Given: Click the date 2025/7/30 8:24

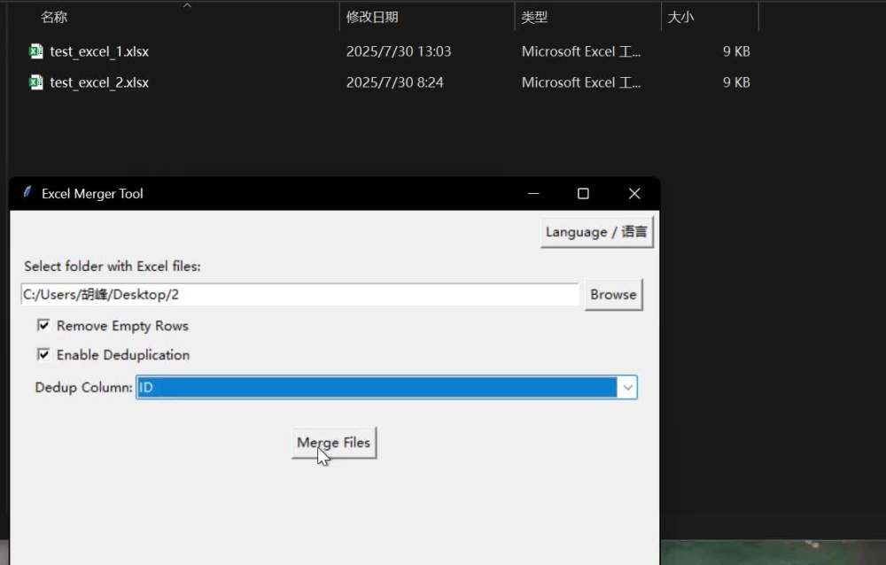Looking at the screenshot, I should click(x=394, y=82).
